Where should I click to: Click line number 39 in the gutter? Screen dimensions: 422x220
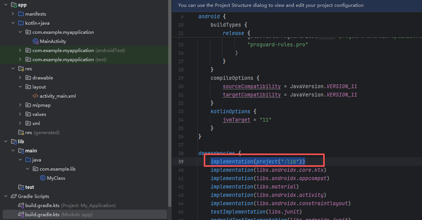click(180, 161)
